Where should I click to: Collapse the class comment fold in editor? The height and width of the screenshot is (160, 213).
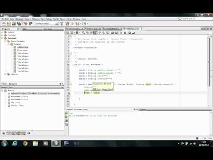coord(71,53)
